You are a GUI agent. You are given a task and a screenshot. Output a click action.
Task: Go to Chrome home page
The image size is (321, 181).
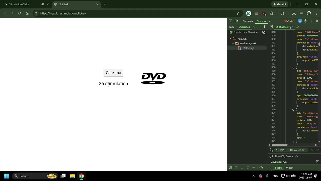[27, 13]
